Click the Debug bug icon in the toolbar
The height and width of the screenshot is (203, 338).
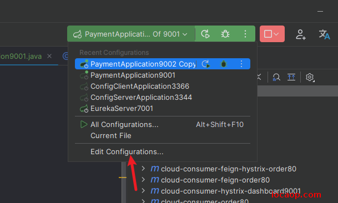pos(225,34)
